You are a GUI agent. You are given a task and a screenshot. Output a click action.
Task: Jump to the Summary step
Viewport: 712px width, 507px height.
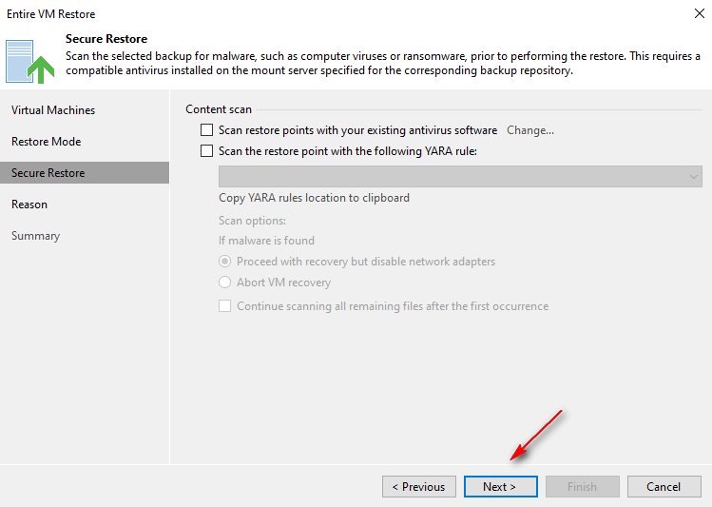click(35, 236)
